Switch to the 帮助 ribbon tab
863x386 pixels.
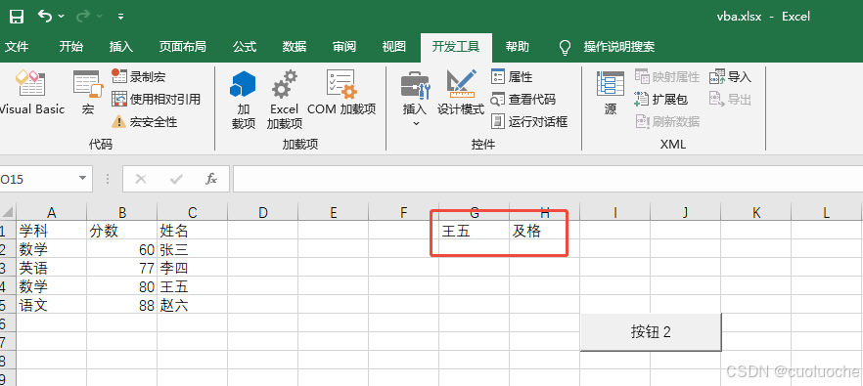[x=518, y=47]
